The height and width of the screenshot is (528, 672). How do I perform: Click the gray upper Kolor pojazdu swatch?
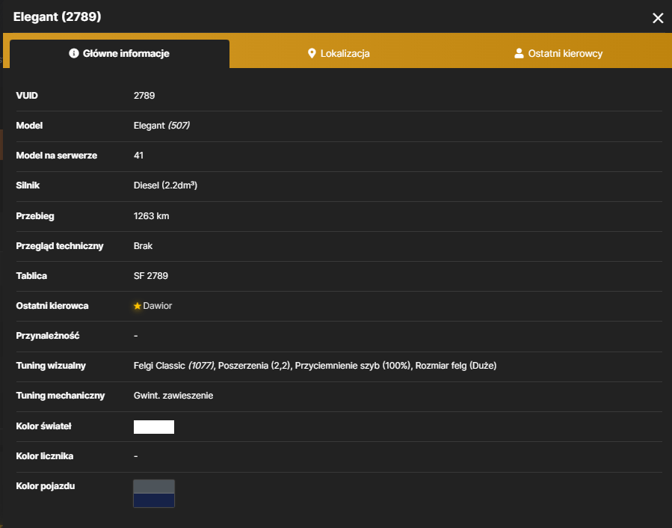point(154,487)
